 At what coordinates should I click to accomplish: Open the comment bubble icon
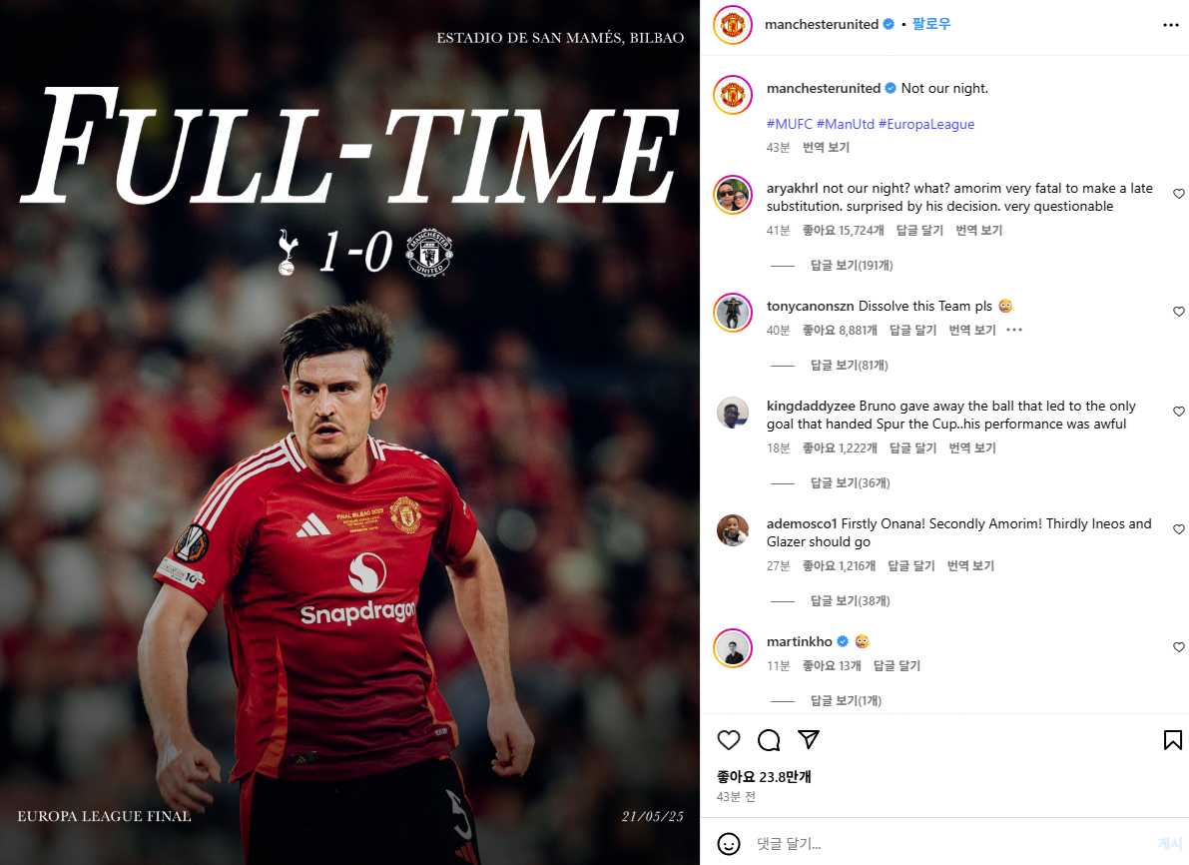(769, 740)
